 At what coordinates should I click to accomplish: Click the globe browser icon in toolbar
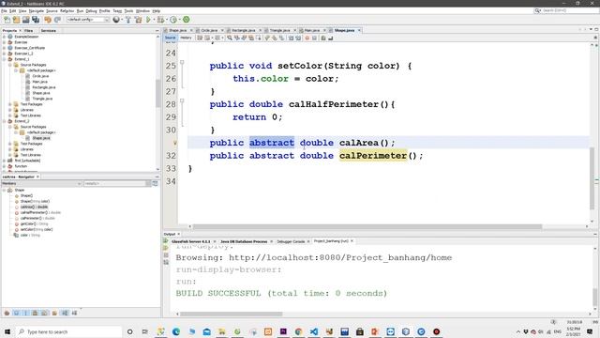[x=116, y=20]
